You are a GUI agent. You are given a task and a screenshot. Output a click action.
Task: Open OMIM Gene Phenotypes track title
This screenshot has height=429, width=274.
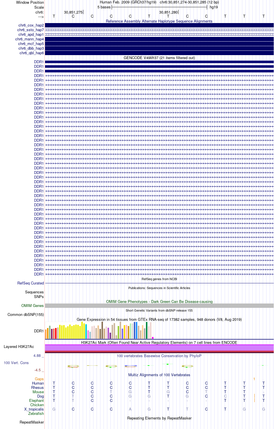(159, 302)
